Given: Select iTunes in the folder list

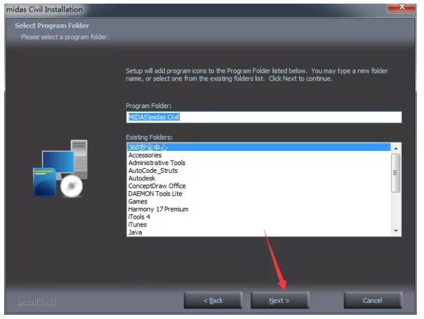Looking at the screenshot, I should click(137, 224).
